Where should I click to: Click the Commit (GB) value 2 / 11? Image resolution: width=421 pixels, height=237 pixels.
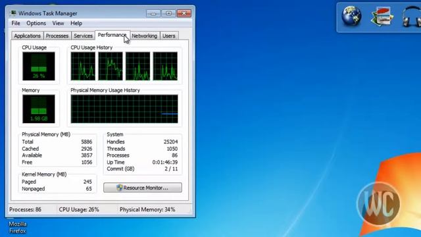pos(171,169)
